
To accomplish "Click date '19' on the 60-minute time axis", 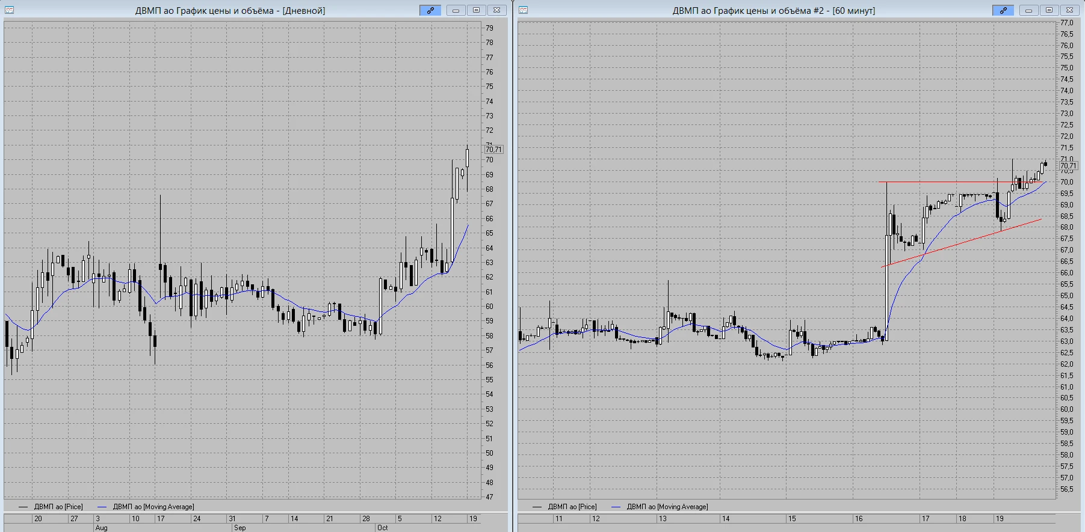I will [1000, 519].
